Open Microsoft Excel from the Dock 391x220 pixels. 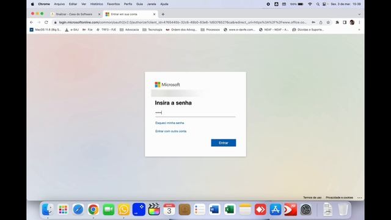point(230,210)
